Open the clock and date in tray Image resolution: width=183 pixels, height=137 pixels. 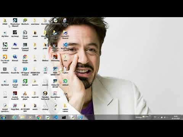(x=175, y=117)
